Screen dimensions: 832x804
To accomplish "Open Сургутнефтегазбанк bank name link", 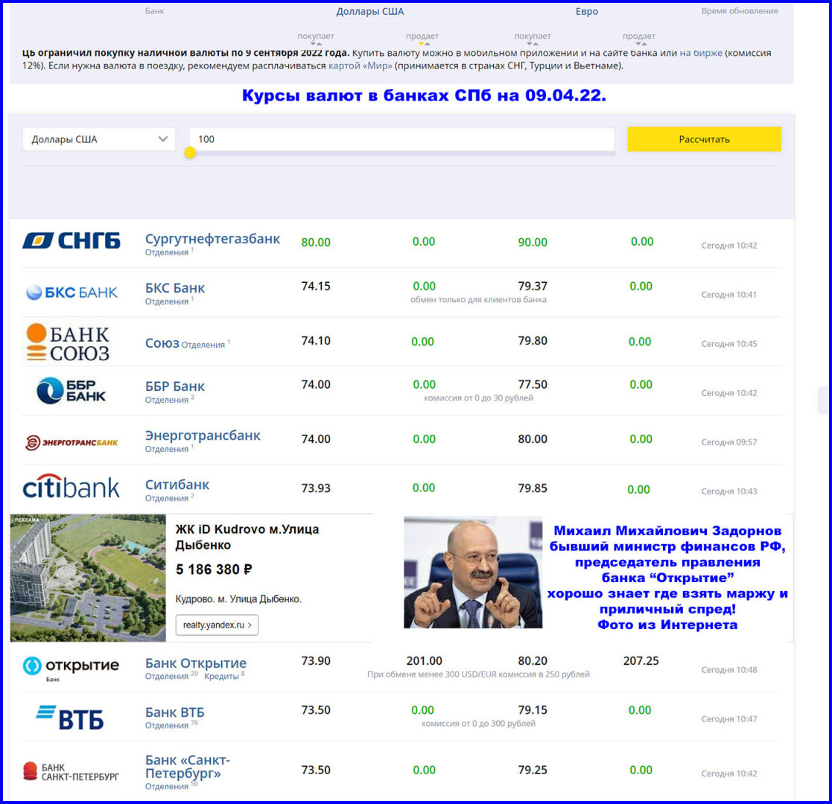I will point(212,239).
